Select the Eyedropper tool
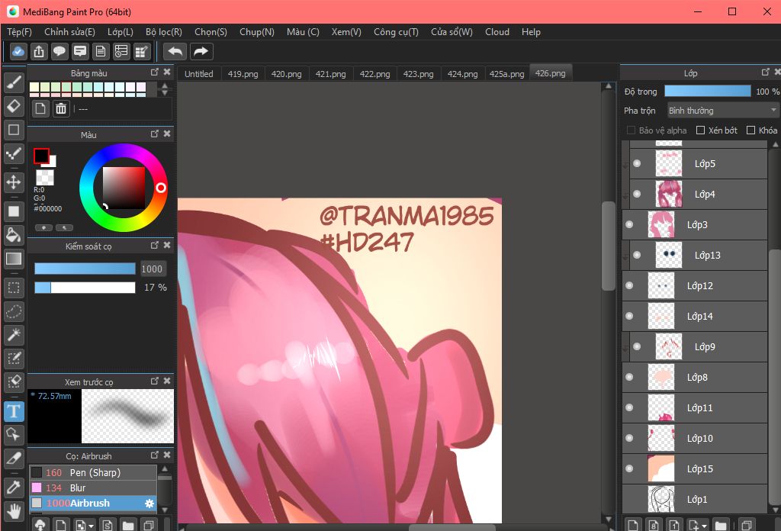Screen dimensions: 781x531 (14, 487)
